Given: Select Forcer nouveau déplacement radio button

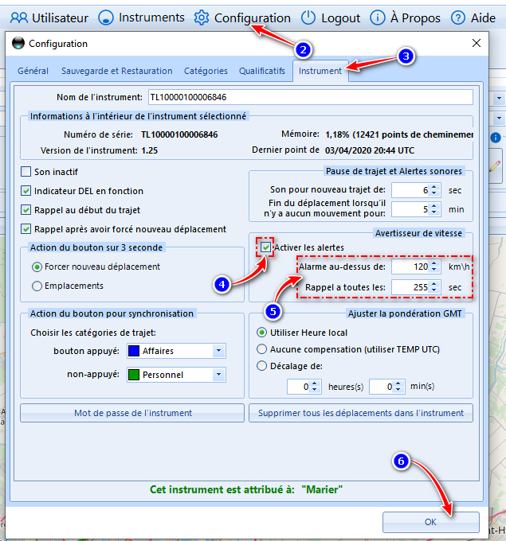Looking at the screenshot, I should [x=37, y=267].
